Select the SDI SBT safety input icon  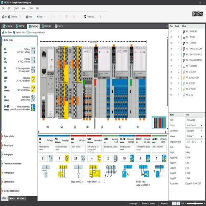33,79
